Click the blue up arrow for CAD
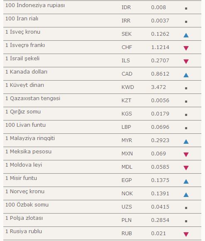 [186, 75]
